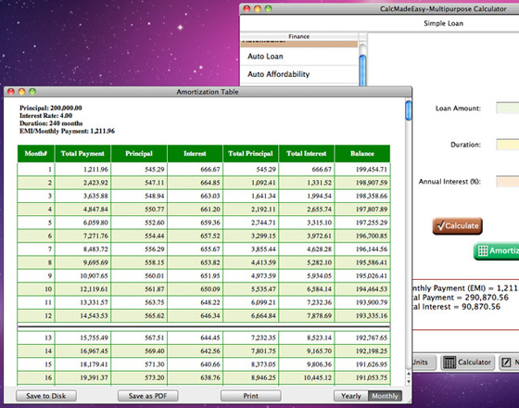Select the Monthly view segment
Image resolution: width=519 pixels, height=408 pixels.
click(x=385, y=396)
